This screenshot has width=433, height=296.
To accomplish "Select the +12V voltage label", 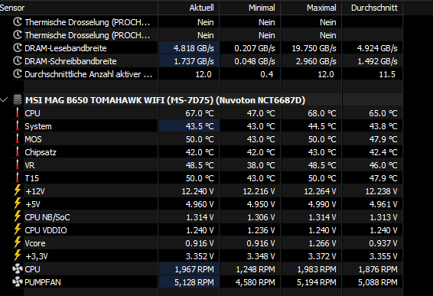I will (35, 191).
